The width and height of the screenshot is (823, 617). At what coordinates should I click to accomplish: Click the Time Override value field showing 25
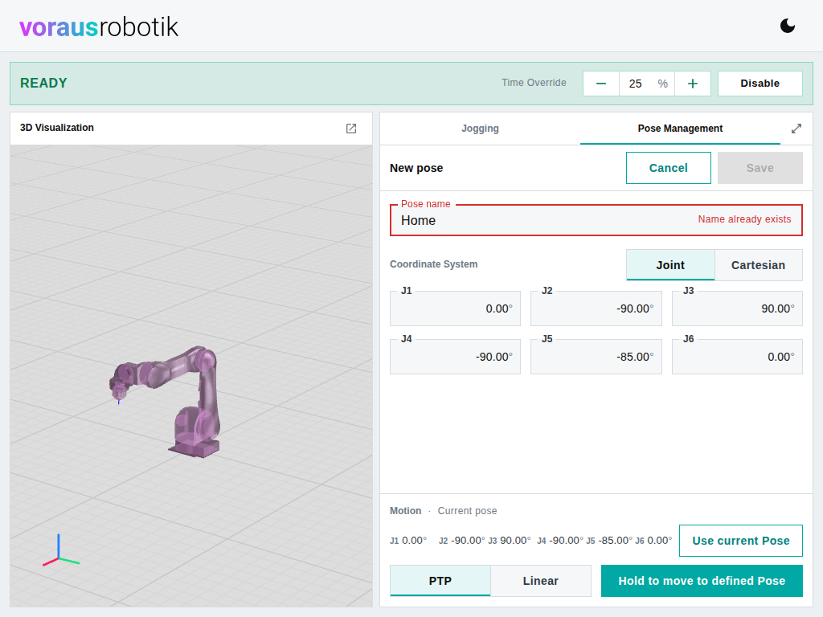(647, 84)
